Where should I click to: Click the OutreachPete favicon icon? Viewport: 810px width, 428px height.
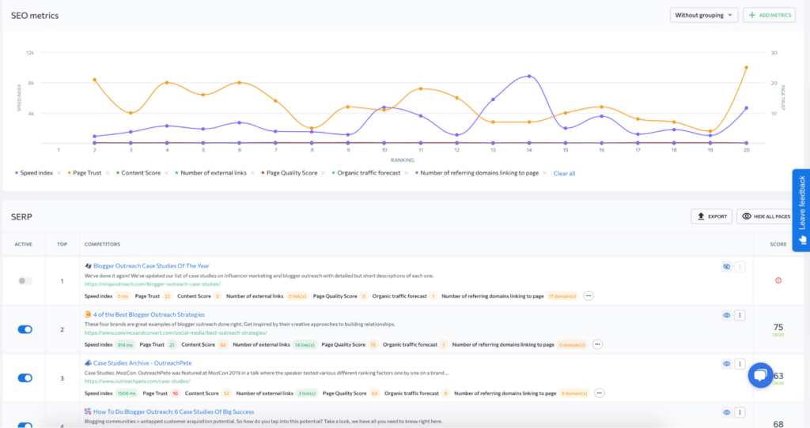(x=88, y=363)
